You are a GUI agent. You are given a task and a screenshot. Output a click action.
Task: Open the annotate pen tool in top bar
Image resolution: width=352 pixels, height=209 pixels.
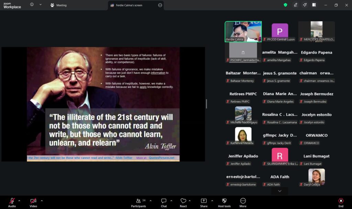[x=296, y=5]
